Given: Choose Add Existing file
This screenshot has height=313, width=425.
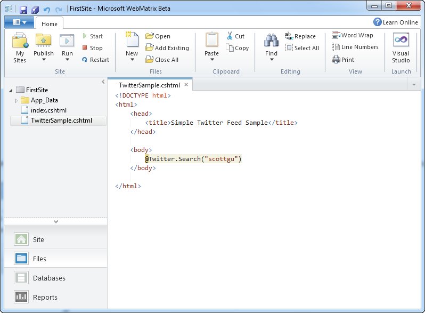Looking at the screenshot, I should pyautogui.click(x=167, y=48).
